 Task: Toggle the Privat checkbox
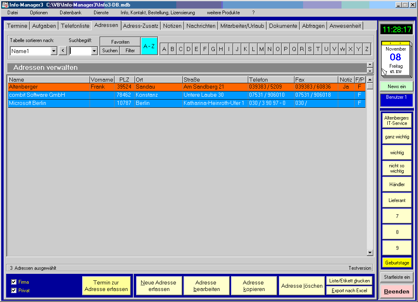[x=14, y=291]
